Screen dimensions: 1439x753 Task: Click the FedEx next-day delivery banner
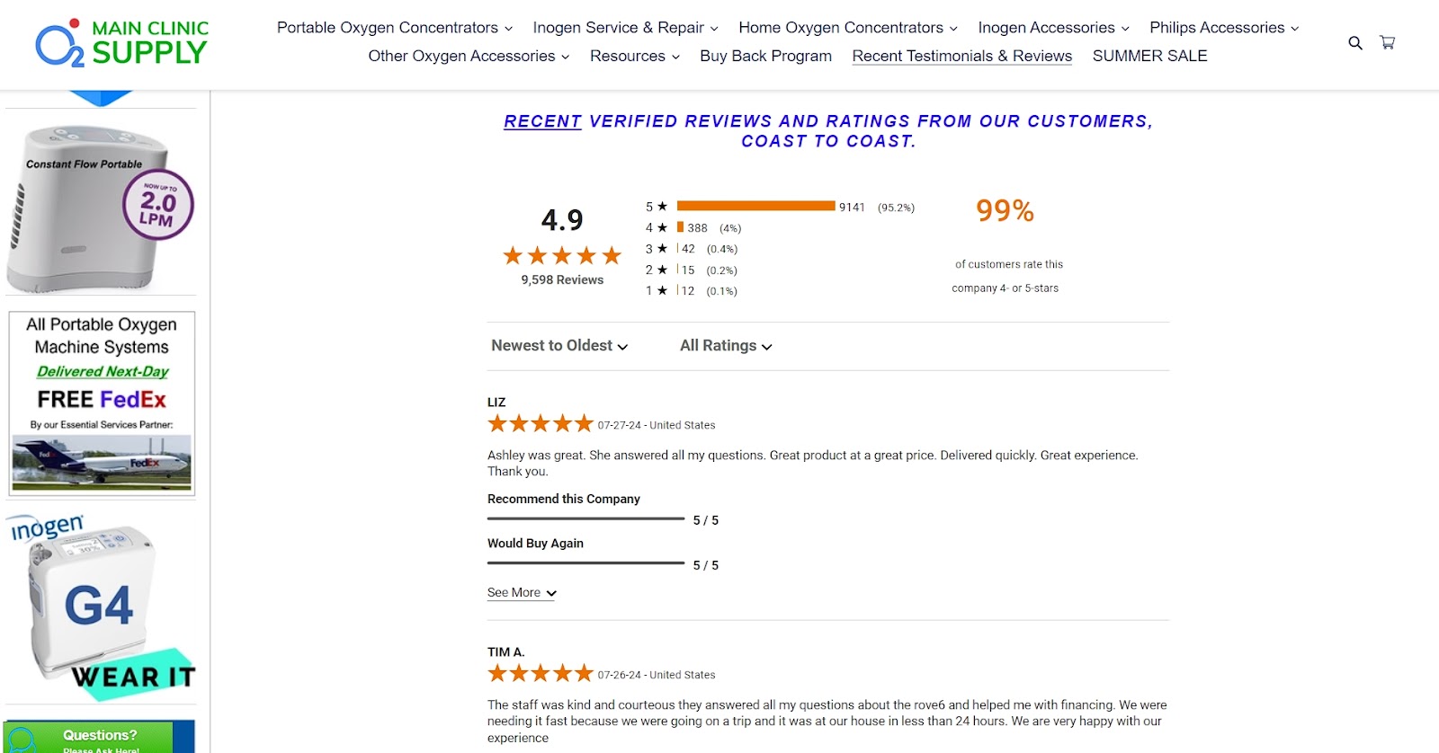click(x=102, y=403)
